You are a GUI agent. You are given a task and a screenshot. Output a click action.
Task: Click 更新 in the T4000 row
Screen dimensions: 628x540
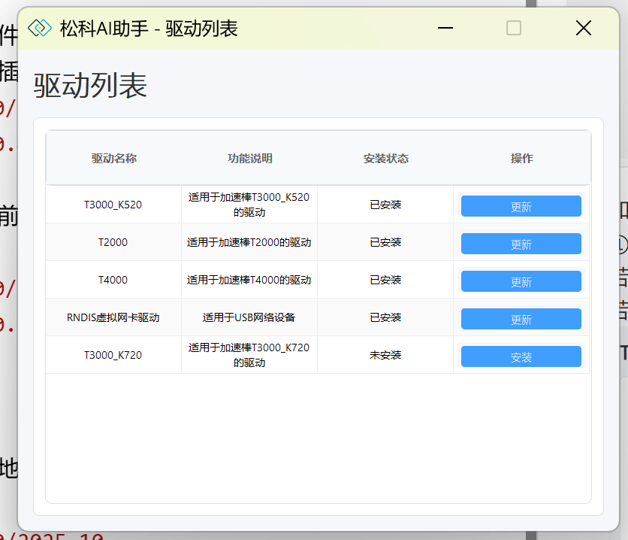pos(521,282)
